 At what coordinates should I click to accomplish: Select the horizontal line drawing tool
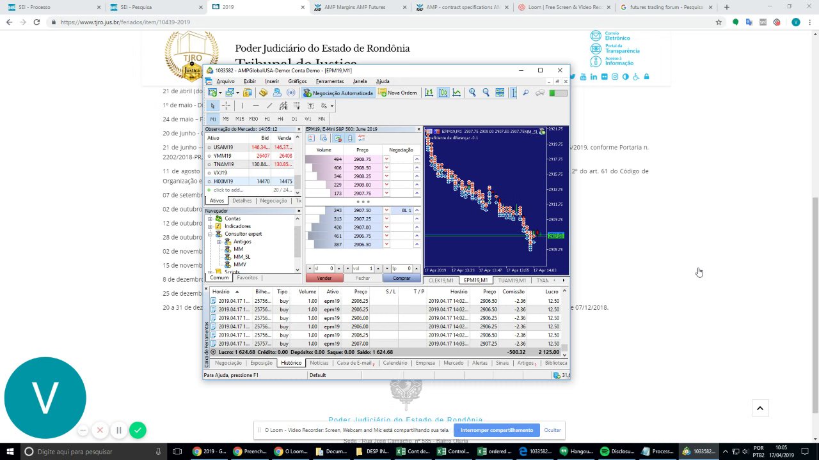[256, 105]
